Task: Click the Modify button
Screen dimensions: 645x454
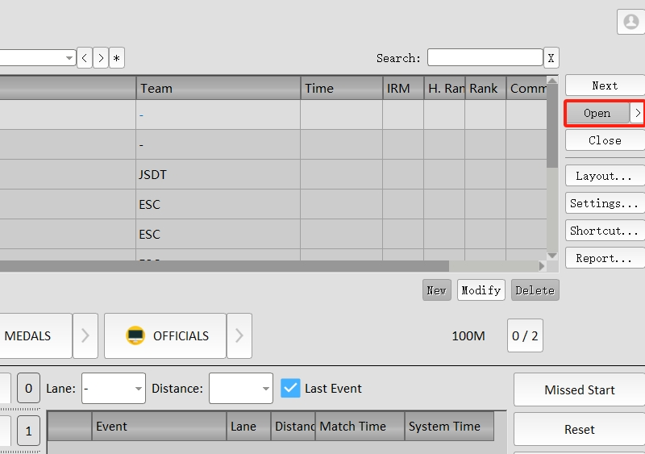Action: pos(481,290)
